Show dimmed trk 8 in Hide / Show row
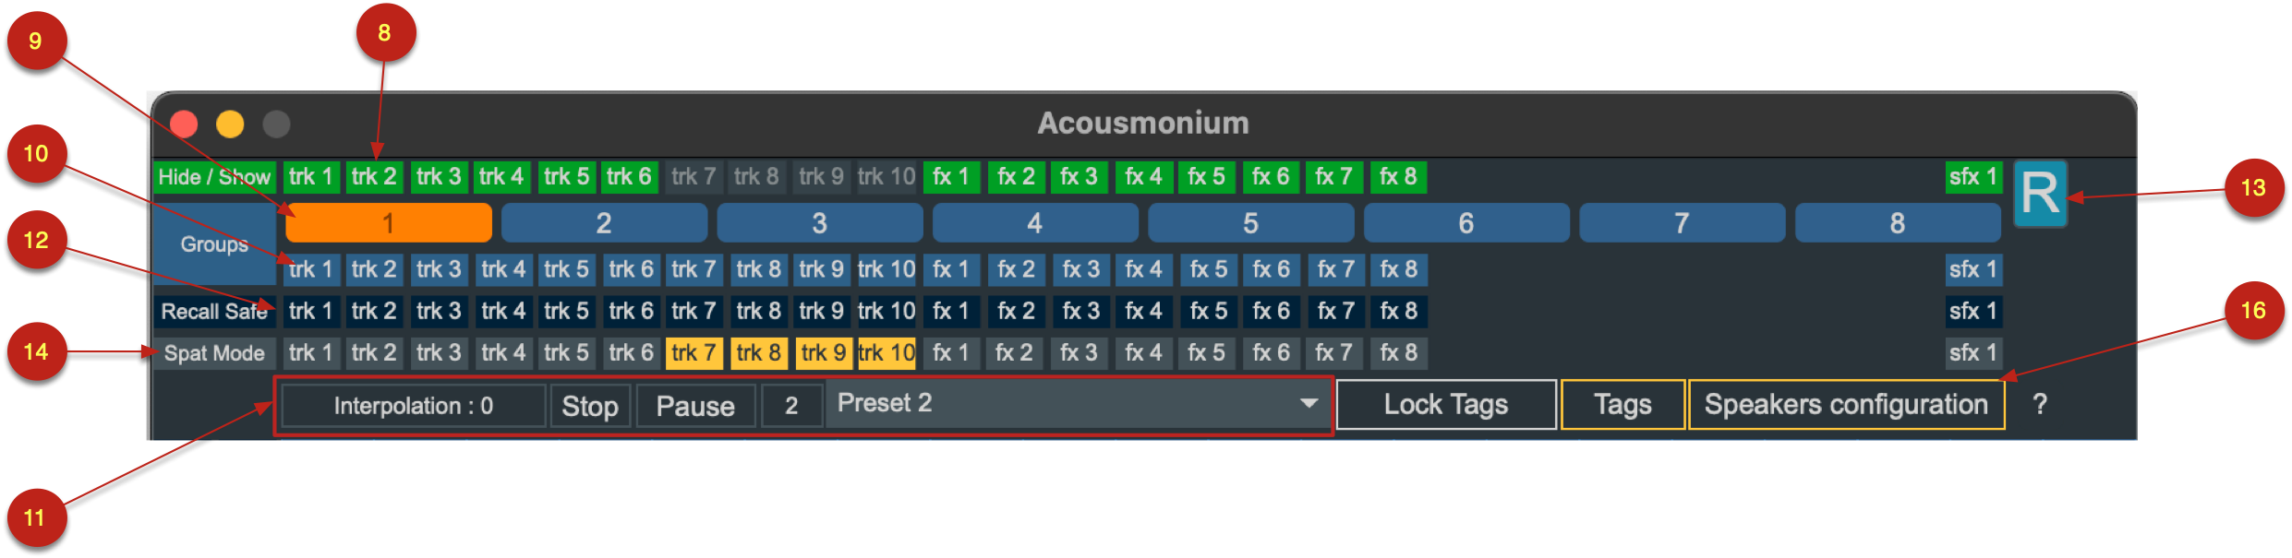 (758, 177)
